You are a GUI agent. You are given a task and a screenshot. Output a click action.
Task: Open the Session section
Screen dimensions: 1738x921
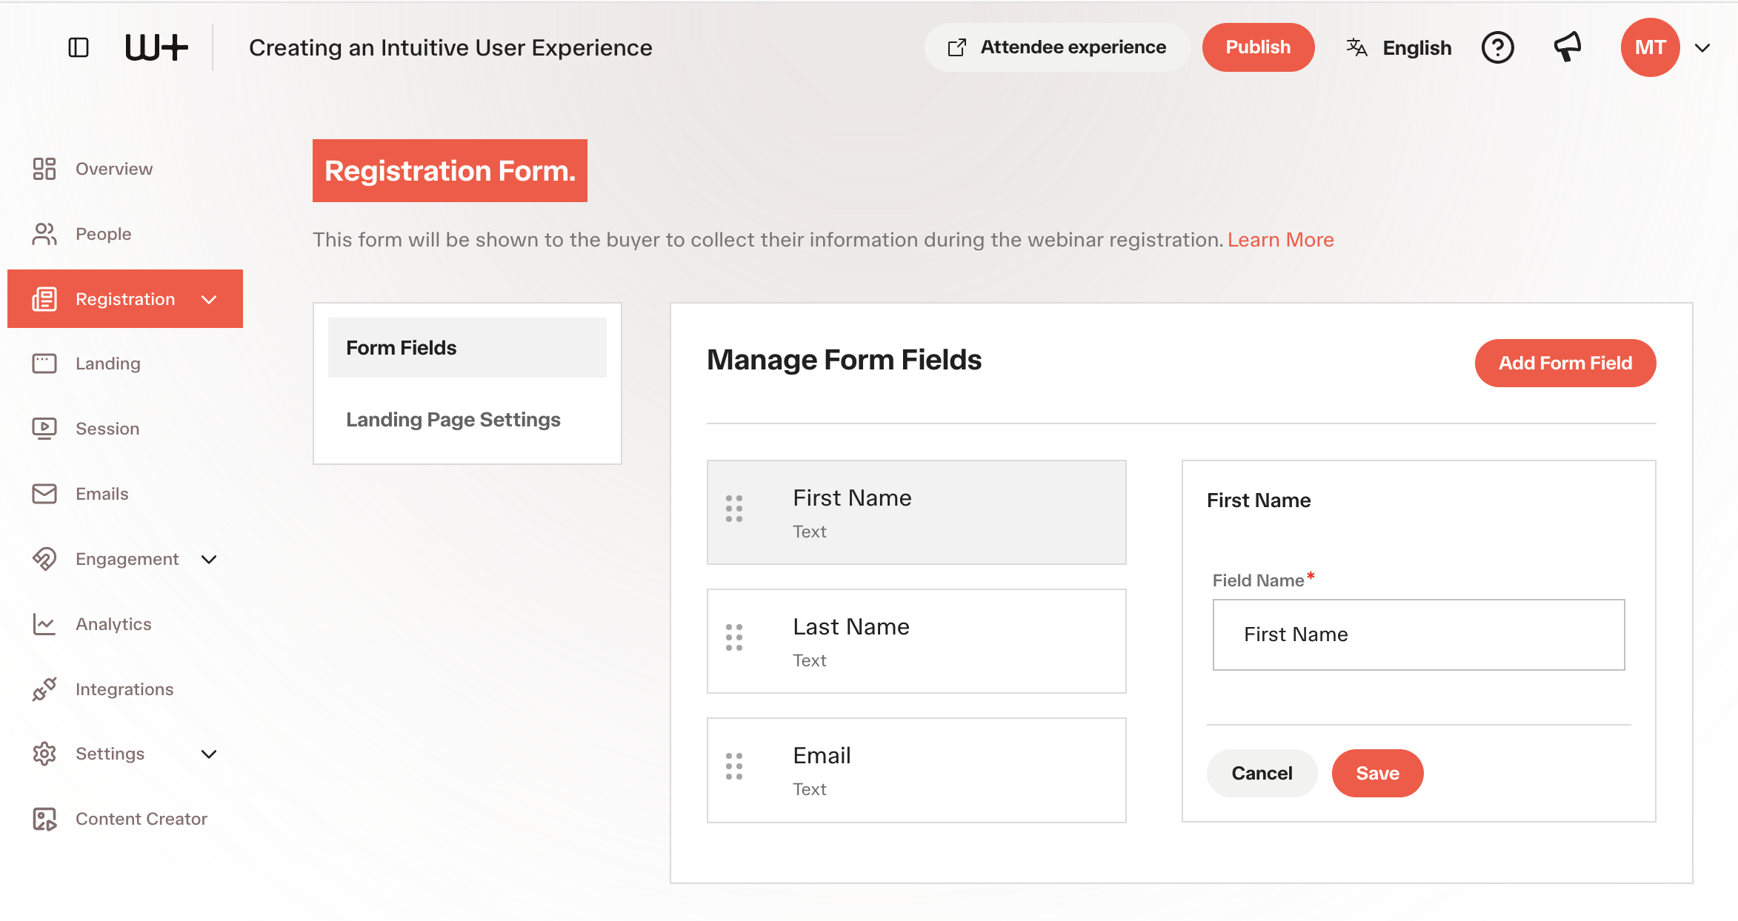[x=107, y=429]
